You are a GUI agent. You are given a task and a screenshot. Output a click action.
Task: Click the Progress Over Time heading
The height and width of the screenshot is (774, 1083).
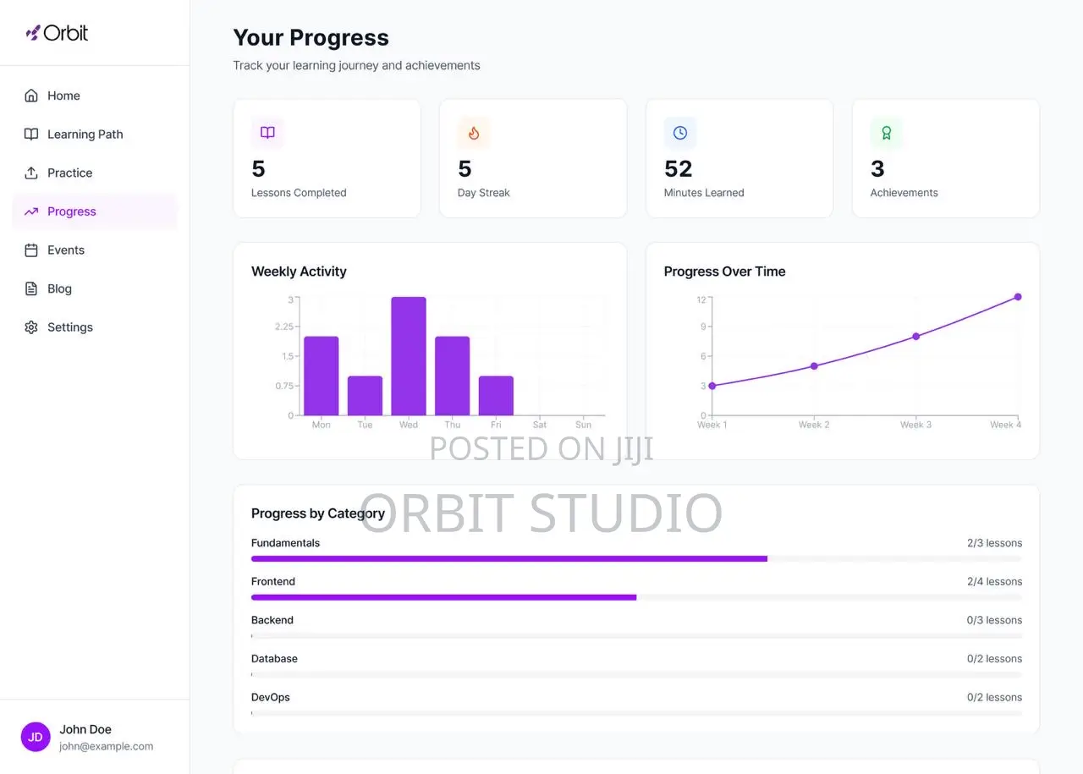[x=725, y=272]
